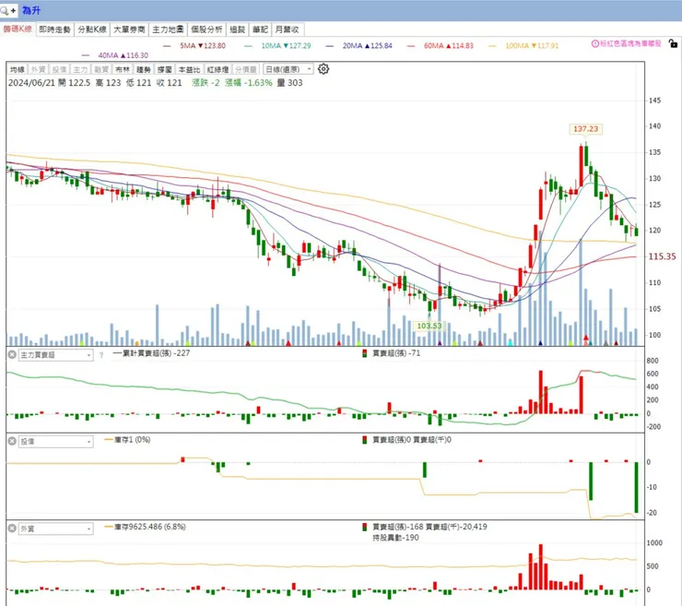Open chart settings gear icon
This screenshot has width=682, height=606.
323,69
